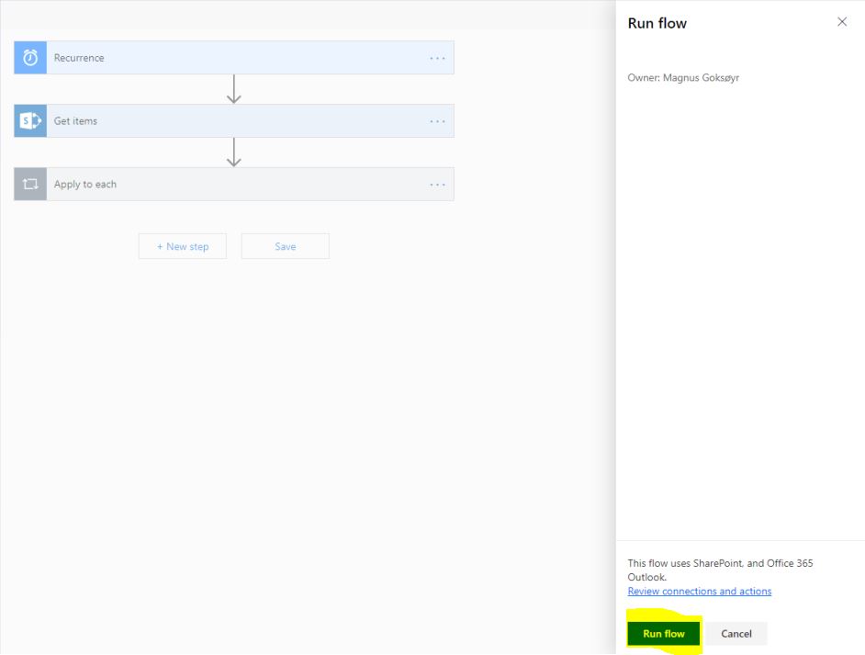Screen dimensions: 865x655
Task: Expand the Apply to each step title
Action: [x=85, y=185]
